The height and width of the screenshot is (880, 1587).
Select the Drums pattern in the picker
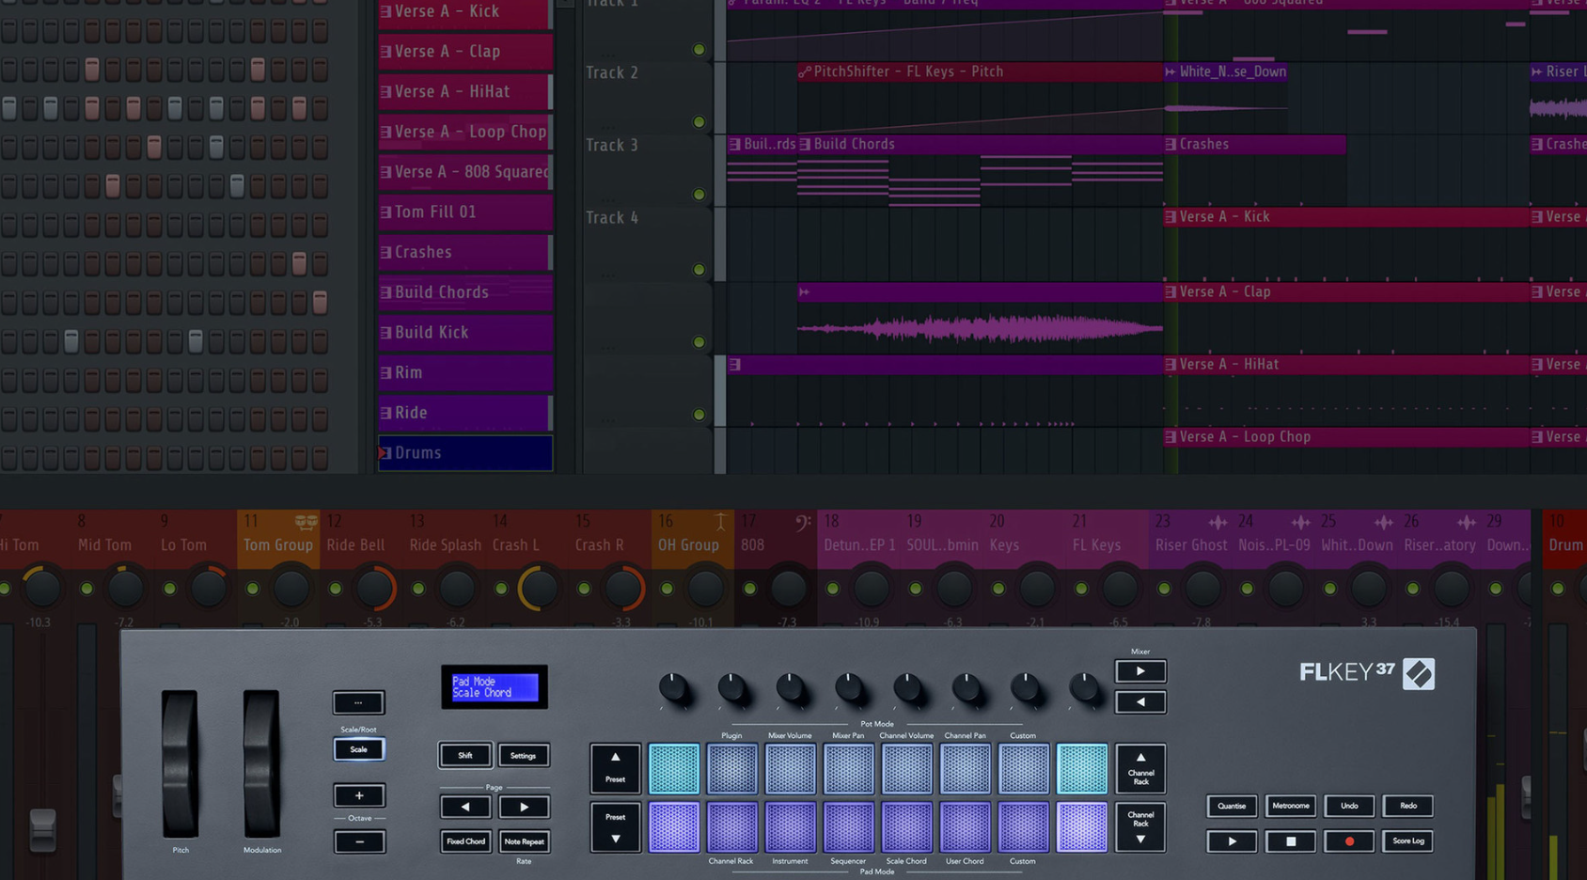[x=465, y=453]
